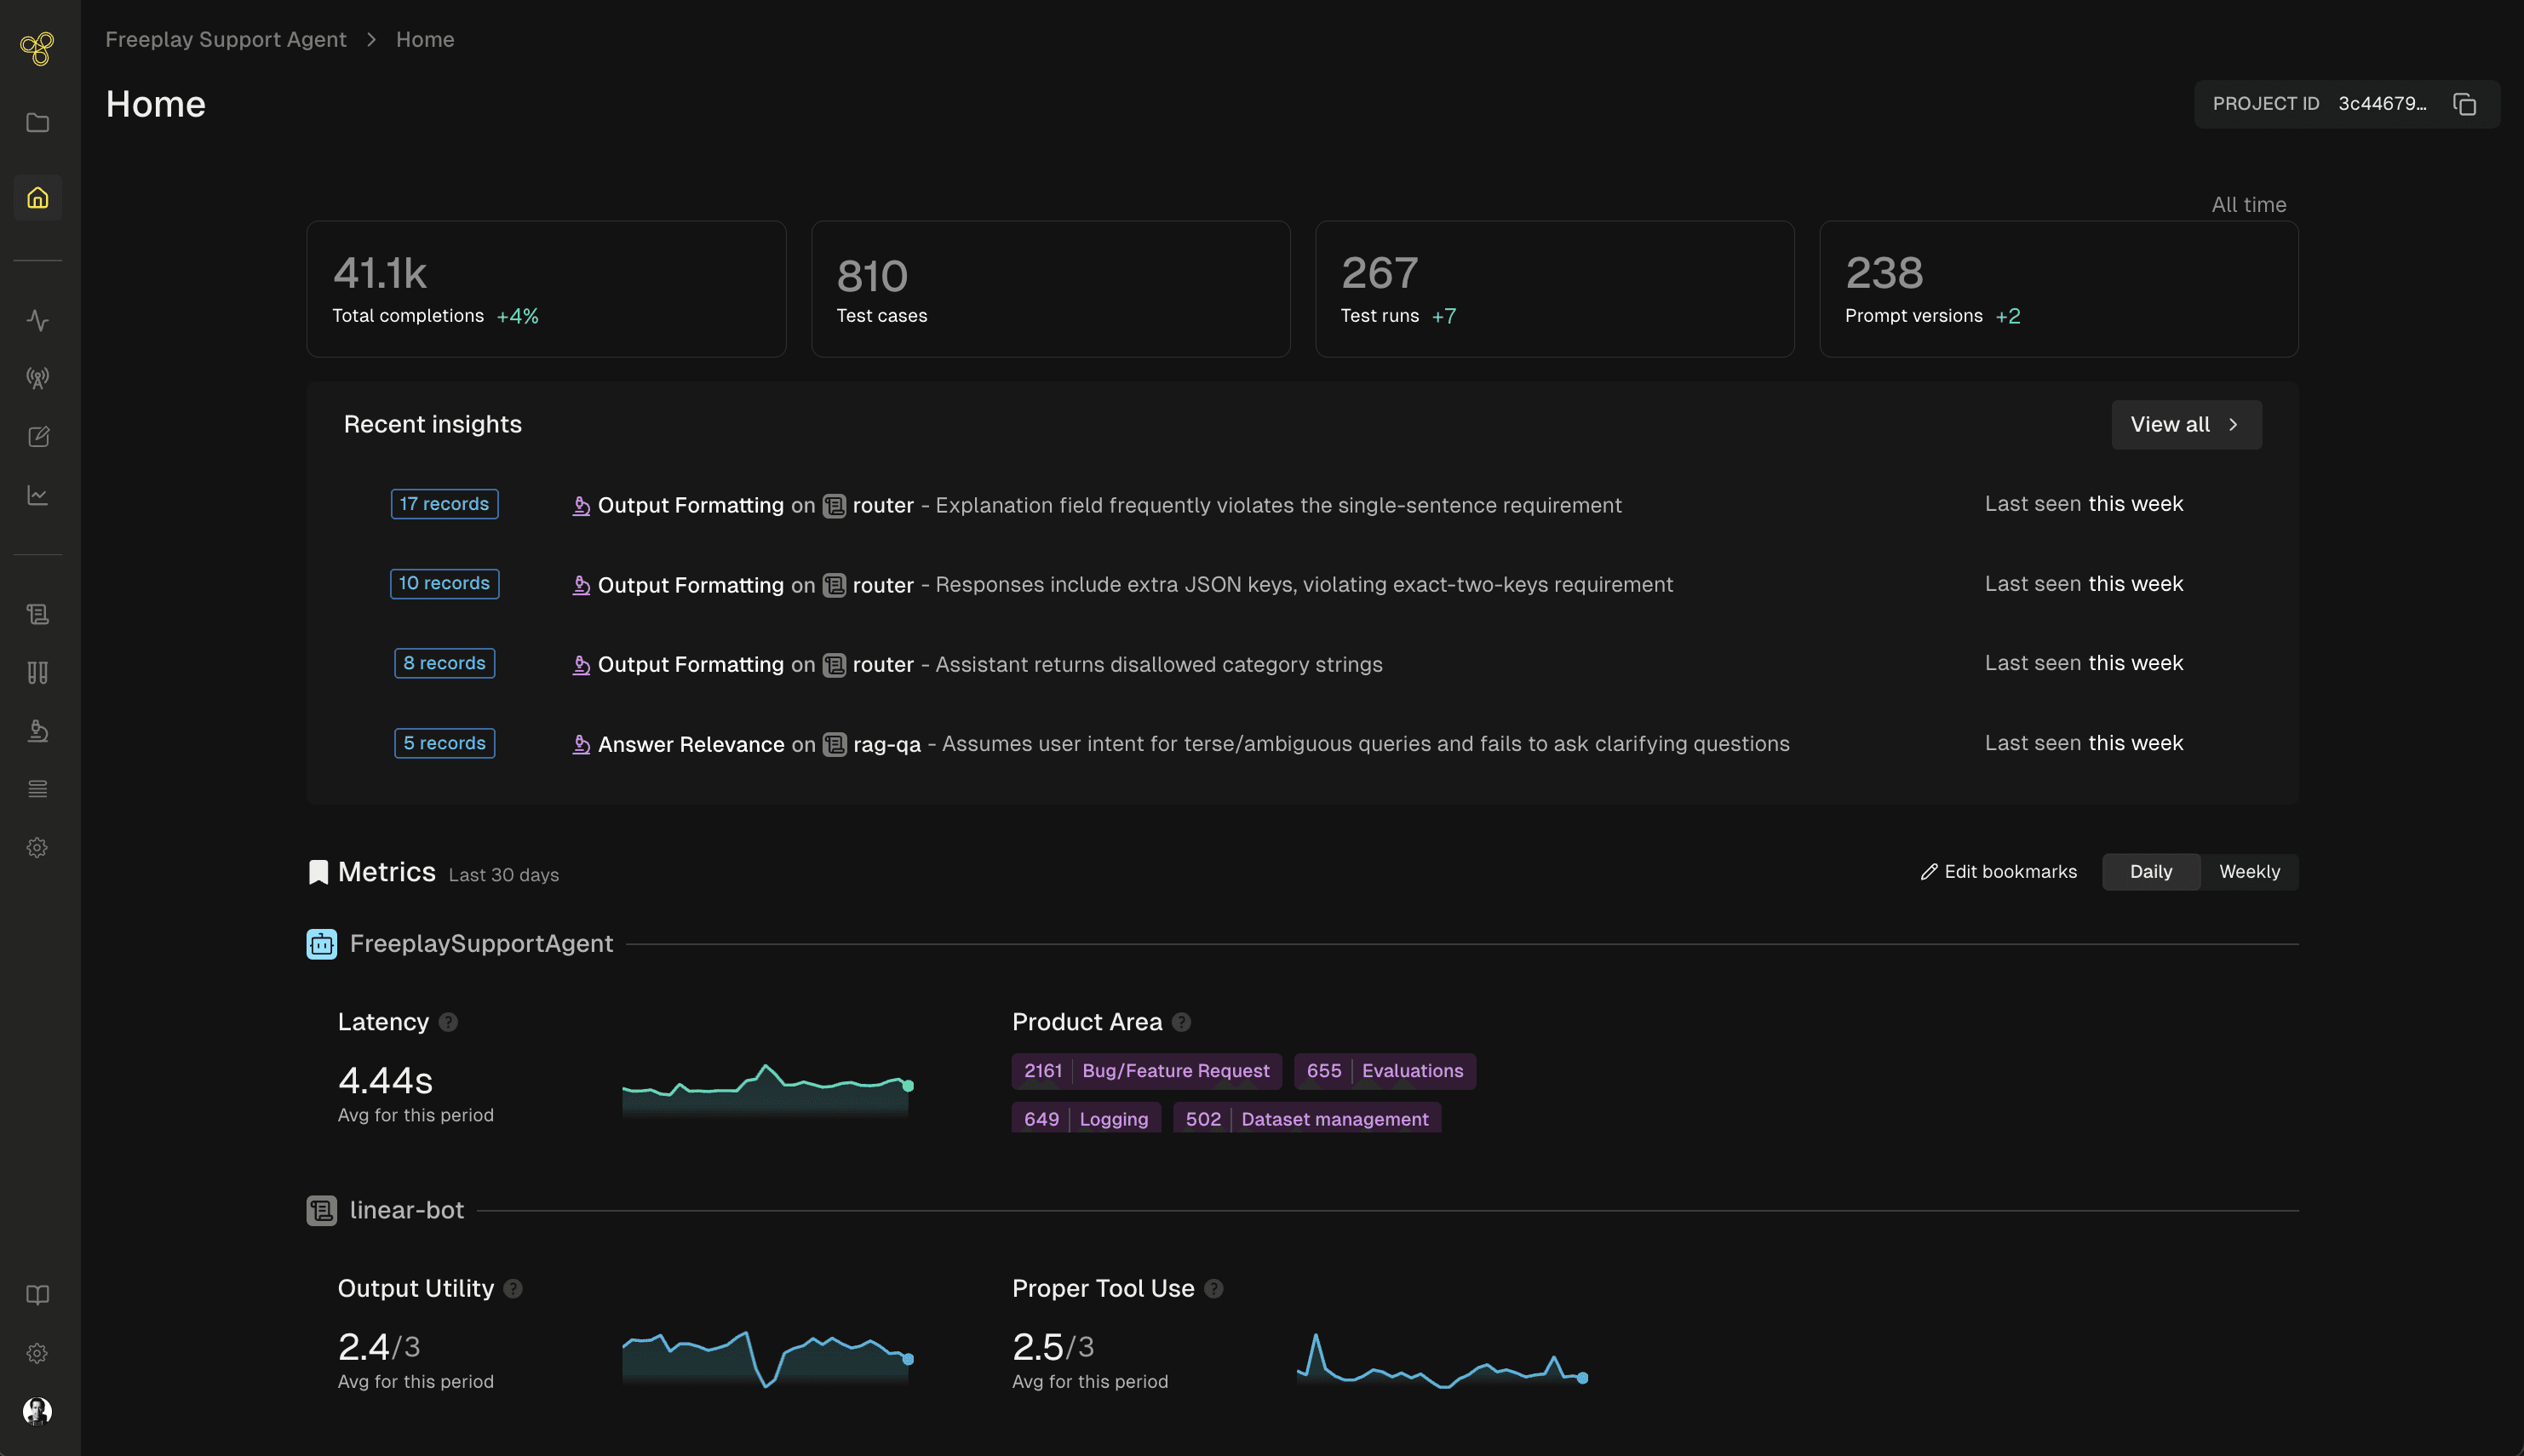This screenshot has height=1456, width=2524.
Task: Open the 17 records insight badge
Action: point(444,504)
